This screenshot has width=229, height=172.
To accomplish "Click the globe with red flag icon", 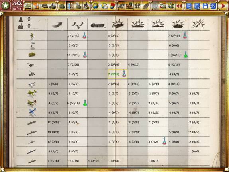I will click(112, 6).
